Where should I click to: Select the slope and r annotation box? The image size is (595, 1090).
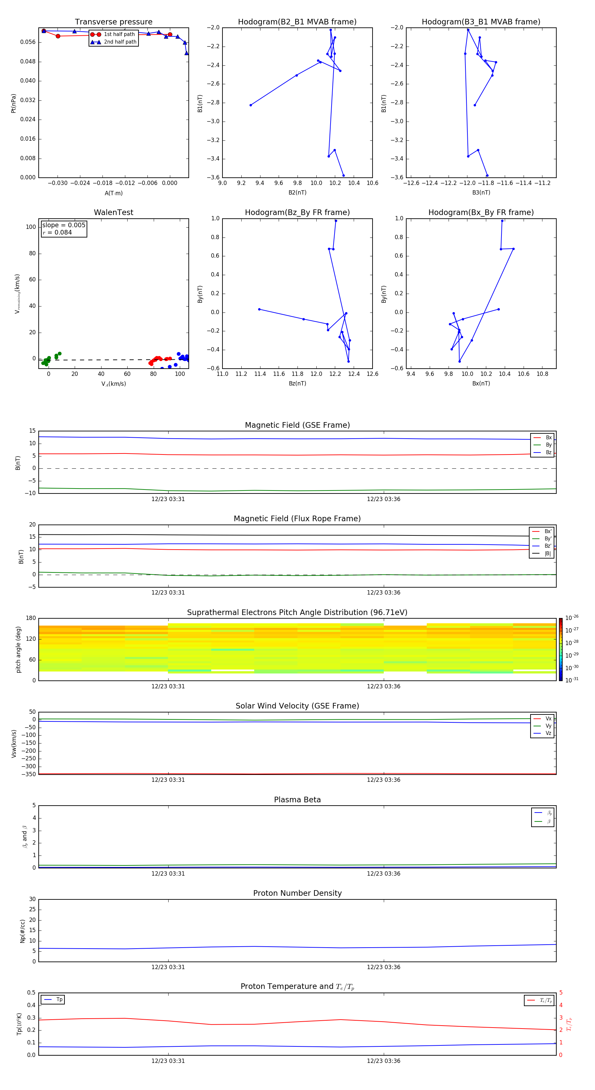pos(64,229)
